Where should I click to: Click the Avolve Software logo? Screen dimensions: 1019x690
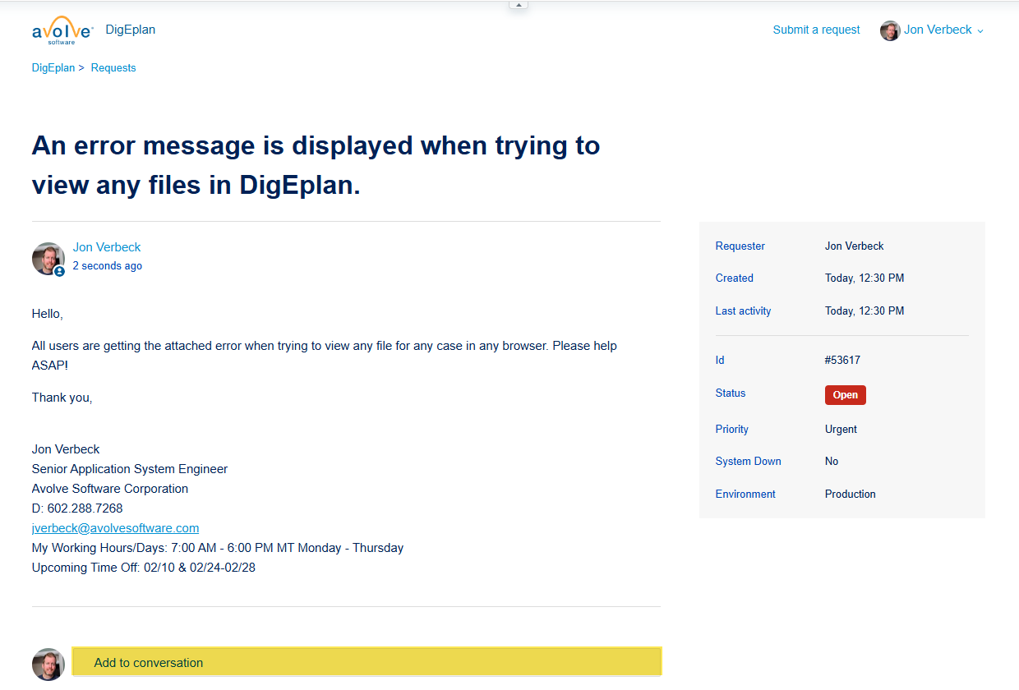[62, 30]
